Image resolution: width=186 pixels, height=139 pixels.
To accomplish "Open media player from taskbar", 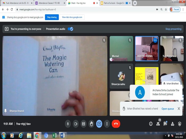I will (x=12, y=136).
